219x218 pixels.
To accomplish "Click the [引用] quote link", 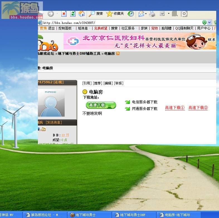I will coord(87,83).
